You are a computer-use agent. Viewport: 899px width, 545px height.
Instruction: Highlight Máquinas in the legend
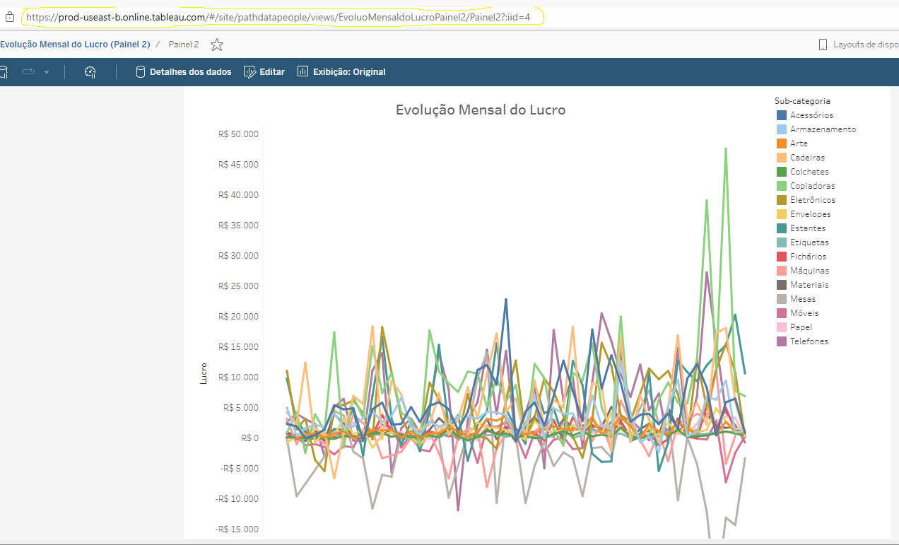pyautogui.click(x=810, y=270)
